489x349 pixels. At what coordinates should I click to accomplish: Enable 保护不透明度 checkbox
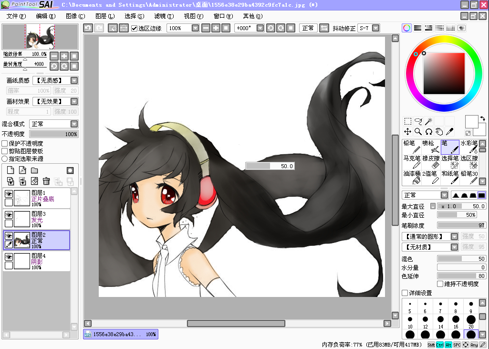click(x=5, y=144)
